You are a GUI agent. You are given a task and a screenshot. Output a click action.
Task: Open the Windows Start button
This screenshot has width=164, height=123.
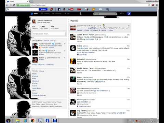(x=8, y=121)
